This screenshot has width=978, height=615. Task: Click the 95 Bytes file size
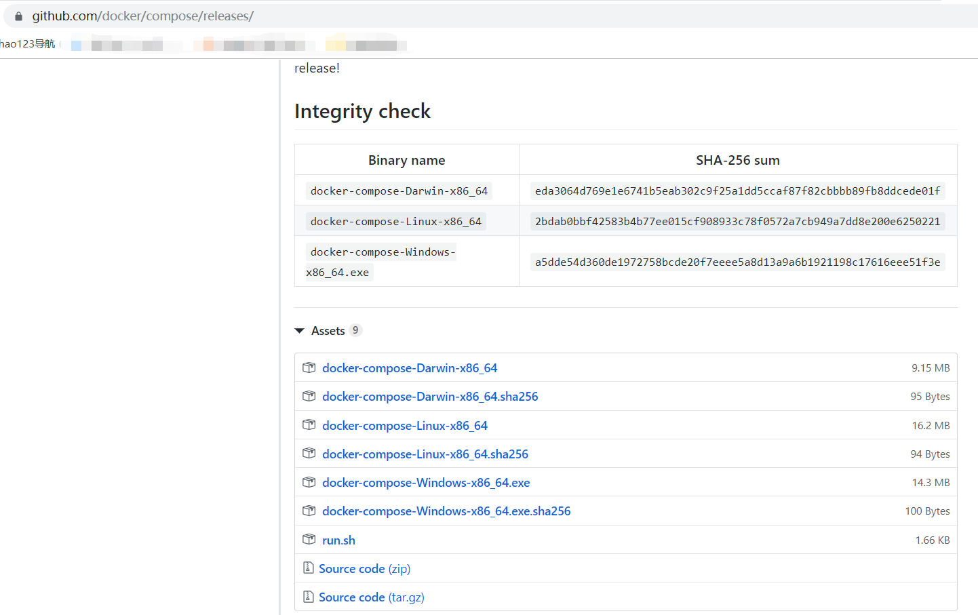(x=930, y=397)
